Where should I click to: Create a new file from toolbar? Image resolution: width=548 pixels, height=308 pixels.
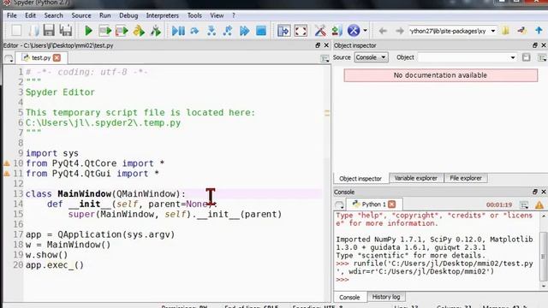click(16, 31)
